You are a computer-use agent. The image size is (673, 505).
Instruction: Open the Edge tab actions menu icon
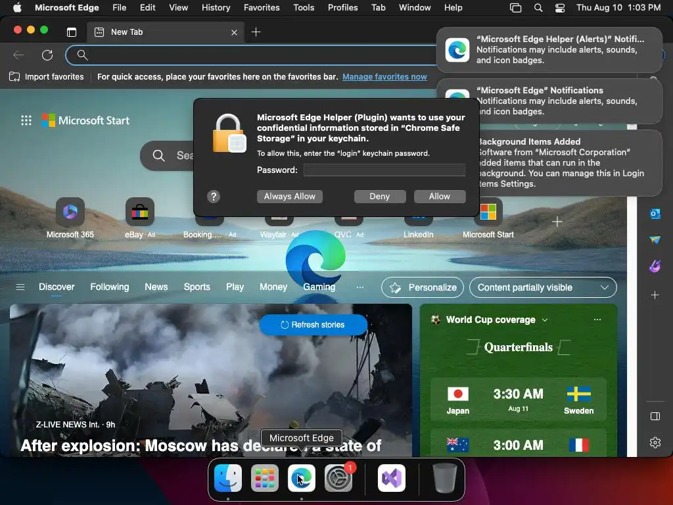tap(72, 32)
